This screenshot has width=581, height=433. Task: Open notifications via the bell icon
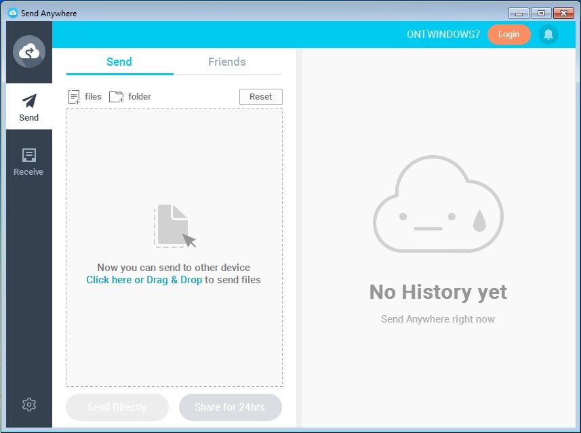pyautogui.click(x=548, y=34)
